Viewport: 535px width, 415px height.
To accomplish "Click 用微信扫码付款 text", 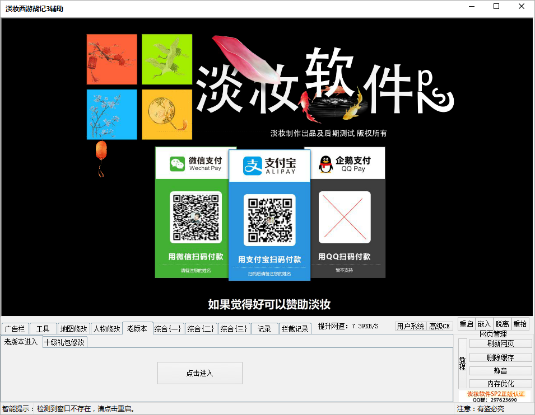I will [x=196, y=257].
